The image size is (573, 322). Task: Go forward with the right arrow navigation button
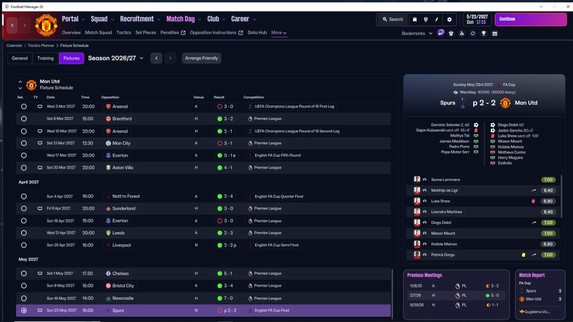pyautogui.click(x=25, y=25)
